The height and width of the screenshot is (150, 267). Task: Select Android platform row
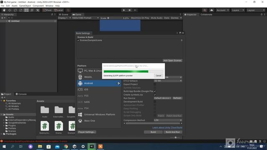coord(99,83)
